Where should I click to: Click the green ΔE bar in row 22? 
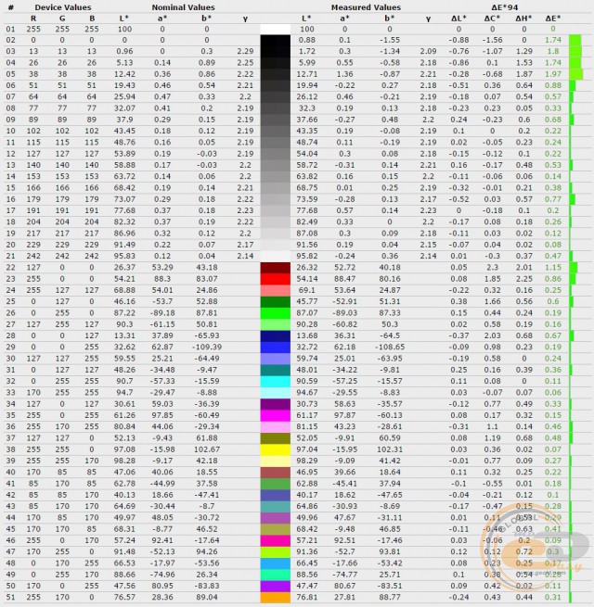(x=574, y=268)
